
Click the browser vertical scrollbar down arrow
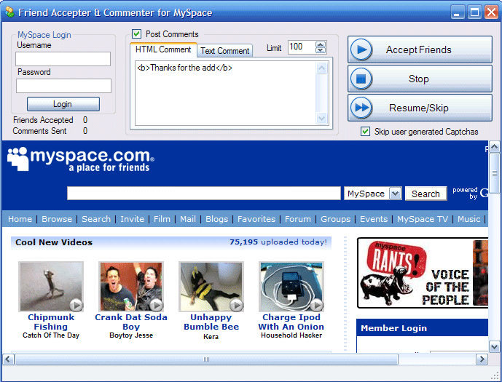[x=494, y=347]
